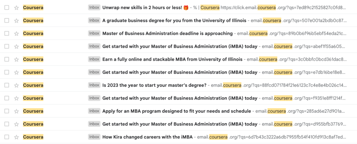Star the 'MBA deadline is approaching' email

(x=16, y=34)
